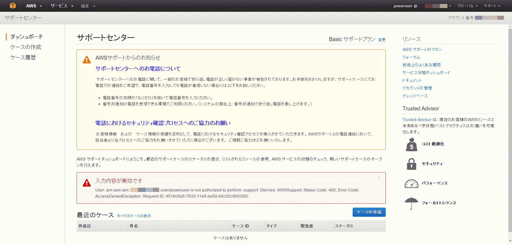
Task: Dismiss the red error message box
Action: click(x=379, y=178)
